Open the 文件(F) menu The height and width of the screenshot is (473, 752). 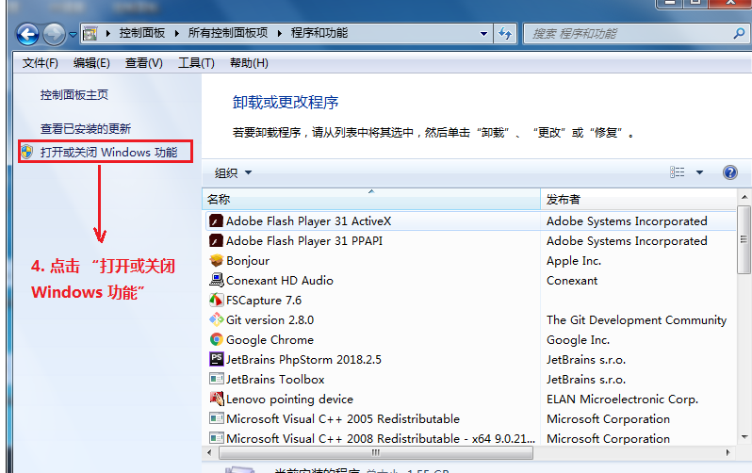point(41,63)
